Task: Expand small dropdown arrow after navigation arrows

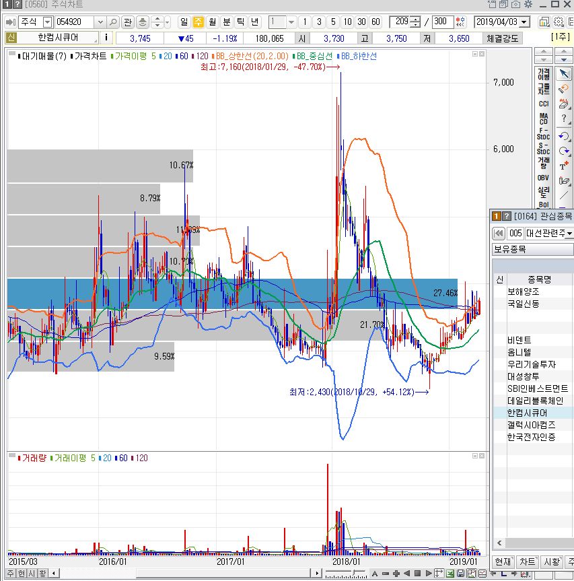Action: [x=168, y=22]
